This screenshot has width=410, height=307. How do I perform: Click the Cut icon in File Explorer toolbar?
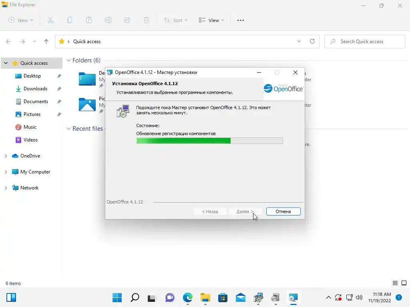(x=50, y=20)
